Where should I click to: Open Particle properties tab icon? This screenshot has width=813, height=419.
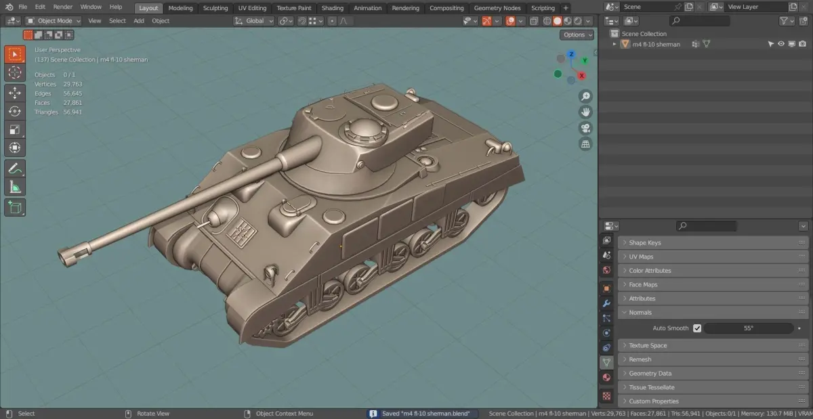[x=606, y=317]
